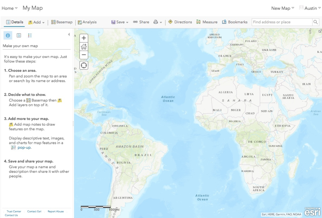Show the map legend icon tab
This screenshot has height=218, width=322.
coord(30,35)
